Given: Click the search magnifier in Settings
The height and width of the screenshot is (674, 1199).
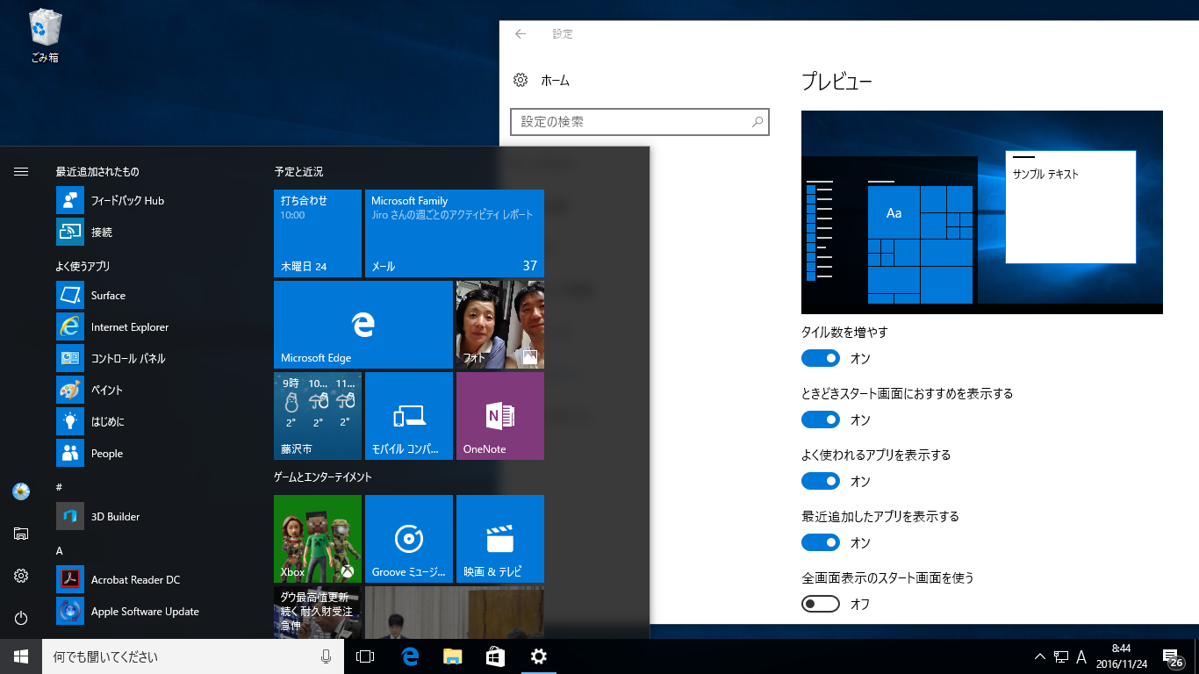Looking at the screenshot, I should [757, 122].
